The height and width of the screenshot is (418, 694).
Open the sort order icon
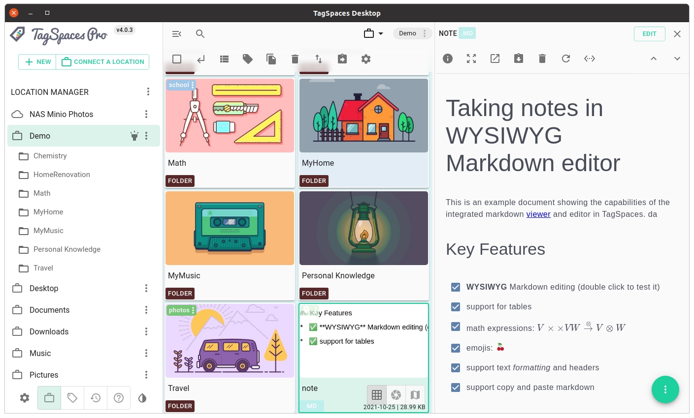[319, 59]
